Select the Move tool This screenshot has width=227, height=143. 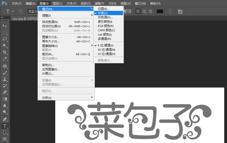point(5,26)
